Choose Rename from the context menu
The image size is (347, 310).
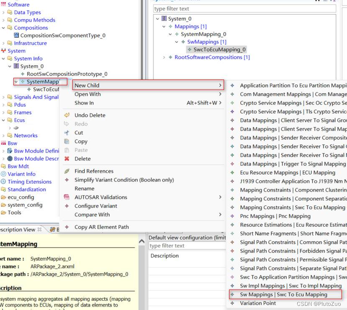84,188
